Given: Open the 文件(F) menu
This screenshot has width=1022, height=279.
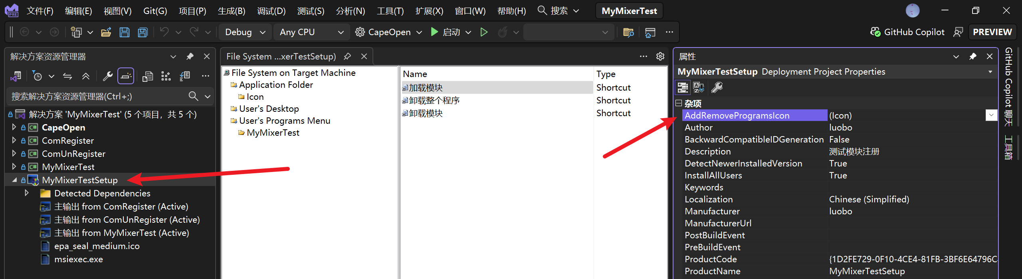Looking at the screenshot, I should pyautogui.click(x=40, y=11).
